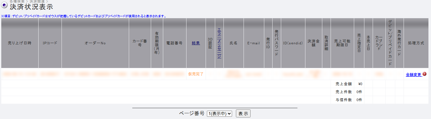Click the 3D認証 column header
Viewport: 431px width, 119px height.
(210, 43)
